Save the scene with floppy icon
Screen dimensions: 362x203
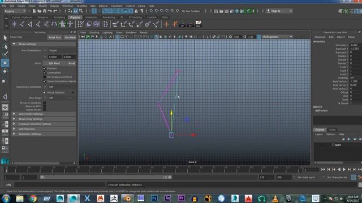click(45, 11)
